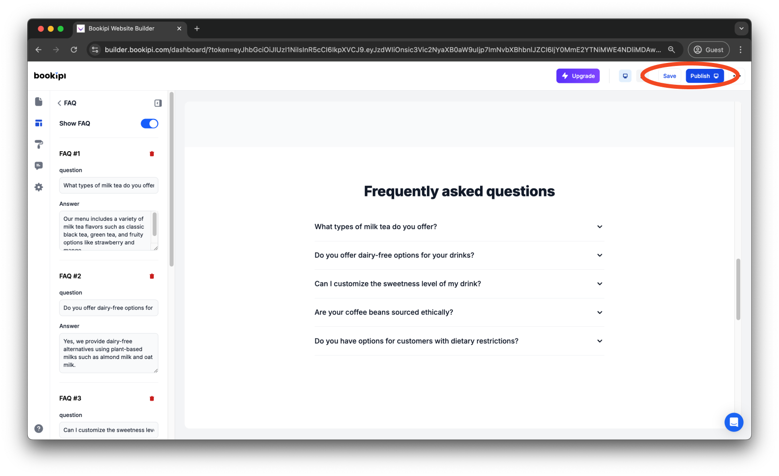The width and height of the screenshot is (779, 476).
Task: Open site information icon in address bar
Action: click(95, 50)
